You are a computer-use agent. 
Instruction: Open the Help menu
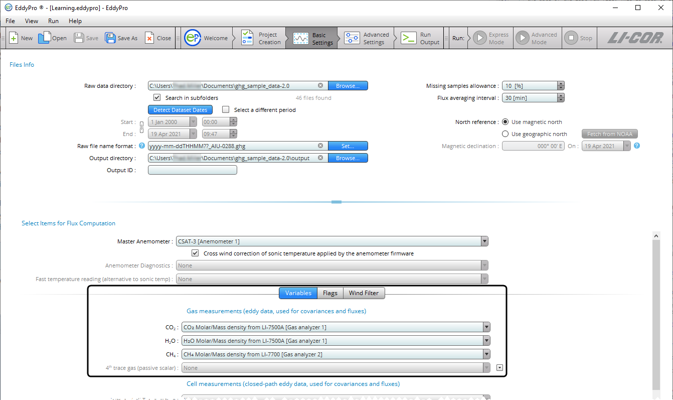point(75,21)
